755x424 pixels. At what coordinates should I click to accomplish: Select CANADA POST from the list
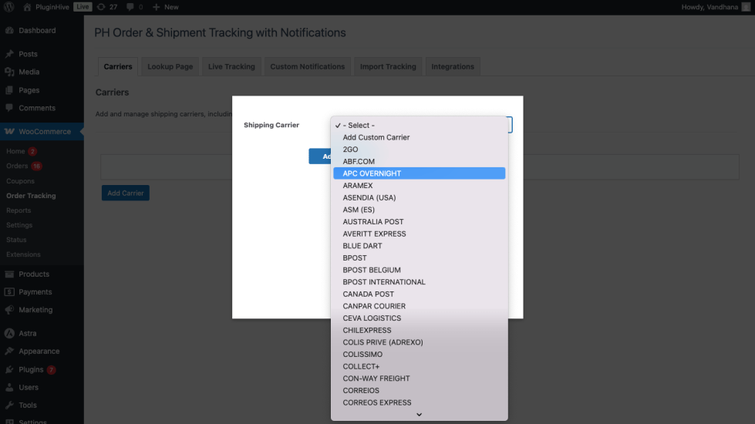click(x=369, y=294)
